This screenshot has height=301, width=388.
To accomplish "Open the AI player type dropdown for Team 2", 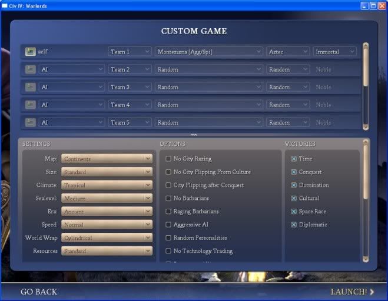I will [71, 69].
